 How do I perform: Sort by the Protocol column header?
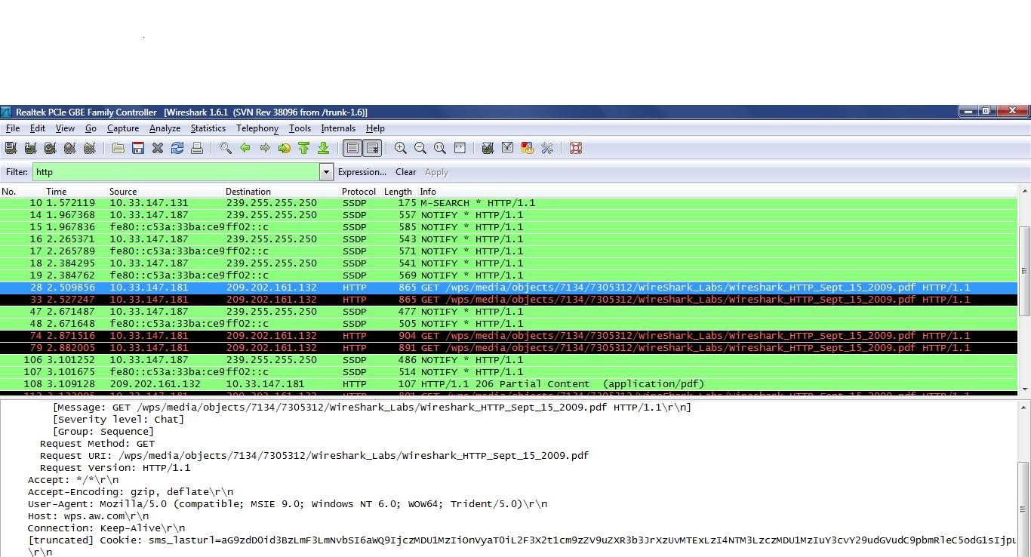pyautogui.click(x=361, y=192)
